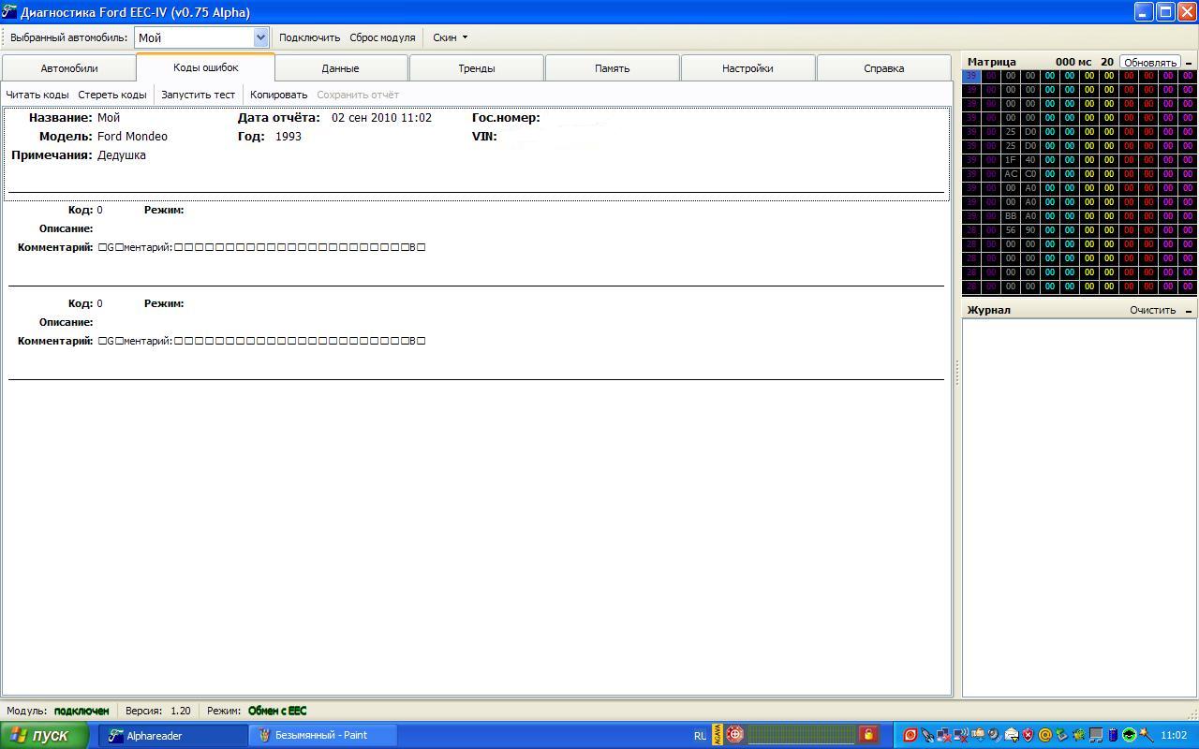The width and height of the screenshot is (1199, 749).
Task: Click Очистить in the Журнал panel
Action: 1152,311
